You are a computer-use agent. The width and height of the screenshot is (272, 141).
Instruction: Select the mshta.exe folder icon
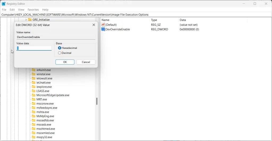click(34, 112)
